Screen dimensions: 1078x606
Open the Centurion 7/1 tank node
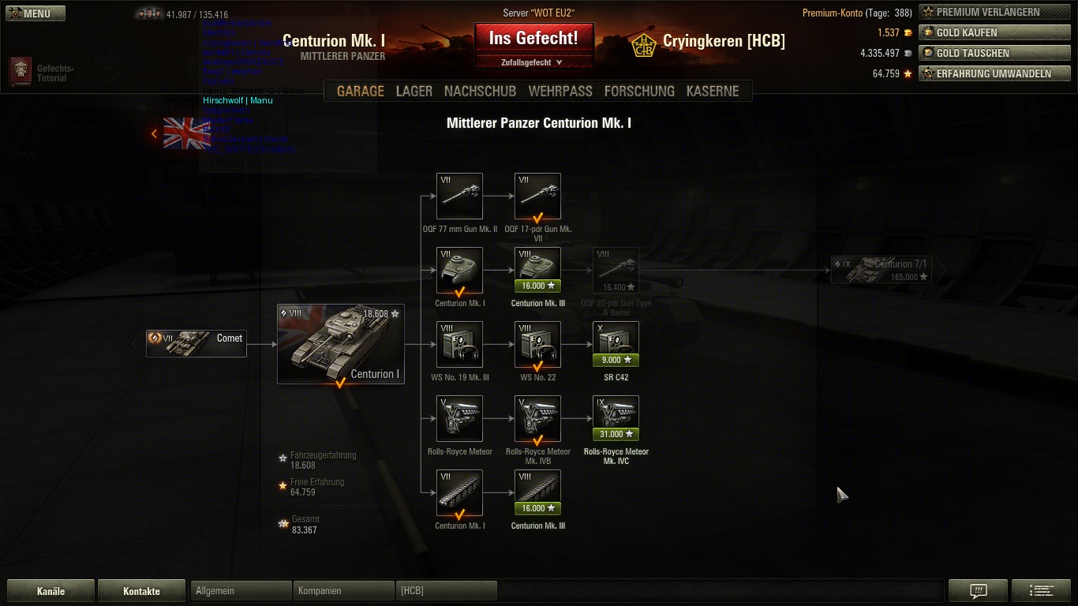881,270
